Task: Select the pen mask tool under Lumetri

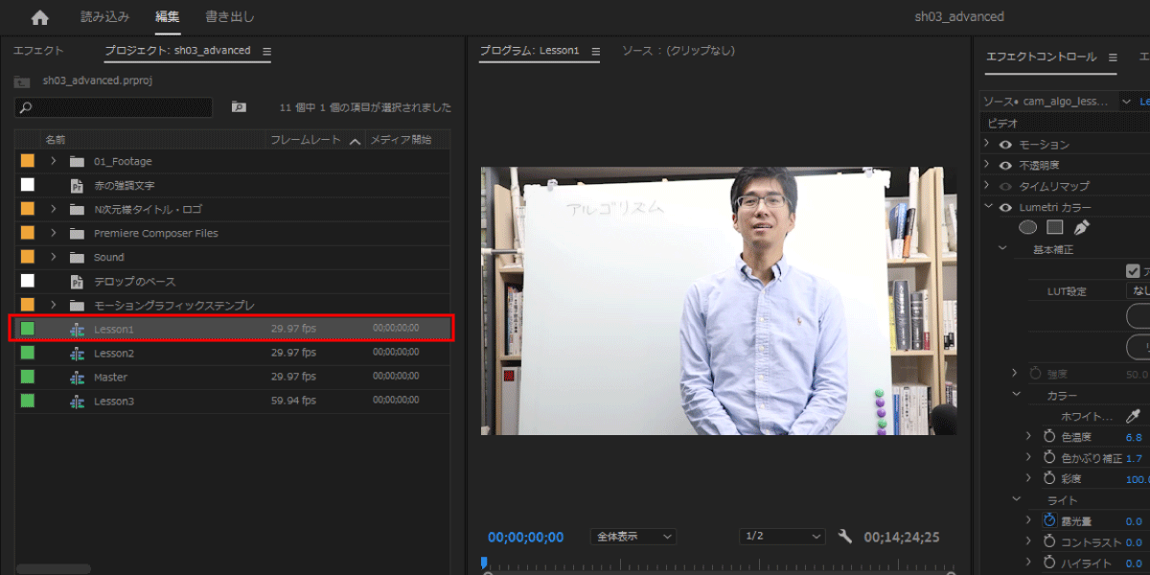Action: click(1082, 227)
